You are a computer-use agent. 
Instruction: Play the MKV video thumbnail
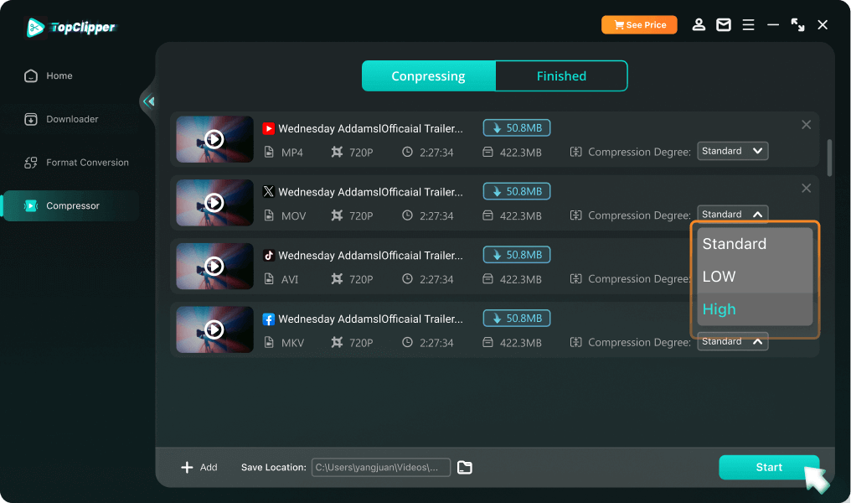[214, 329]
